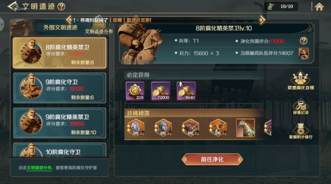Open the 联盟腐化首领 icon

pos(301,80)
